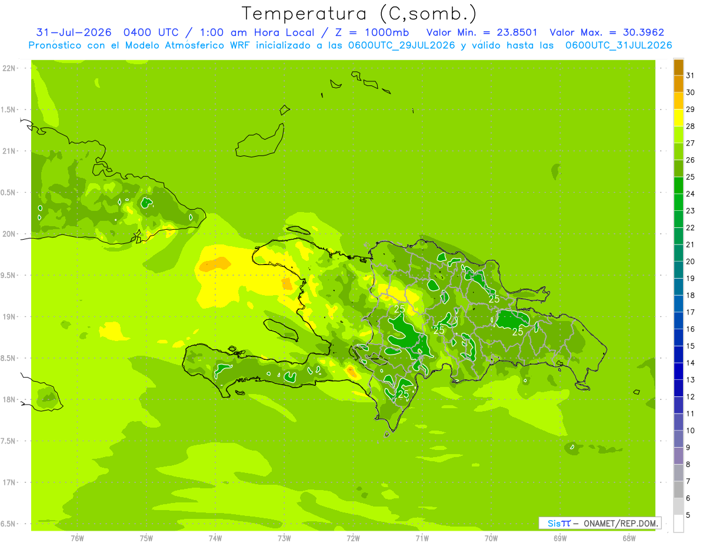Screen dimensions: 706x546
Task: Click the legend value '18'
Action: click(x=690, y=295)
